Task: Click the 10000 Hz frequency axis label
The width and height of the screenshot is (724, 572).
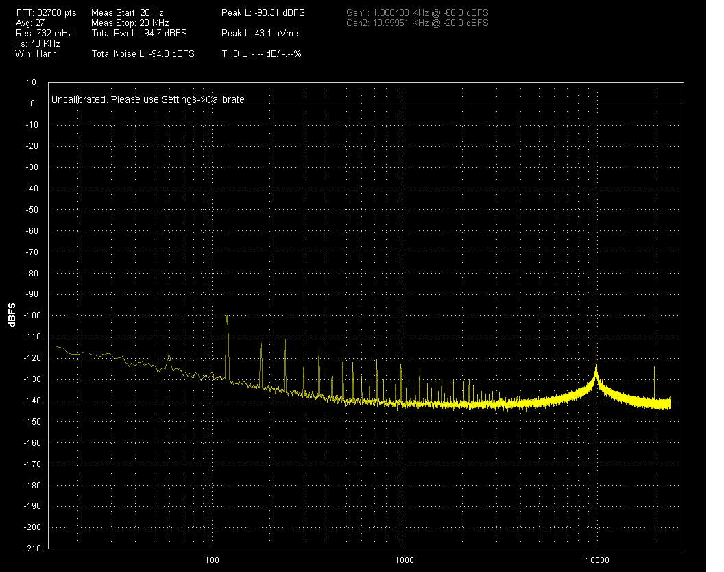Action: click(x=597, y=560)
